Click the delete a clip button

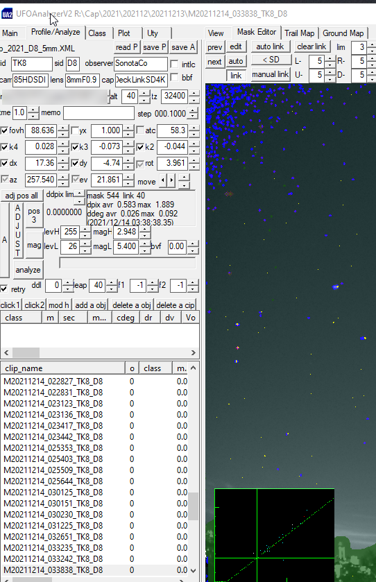pos(176,305)
